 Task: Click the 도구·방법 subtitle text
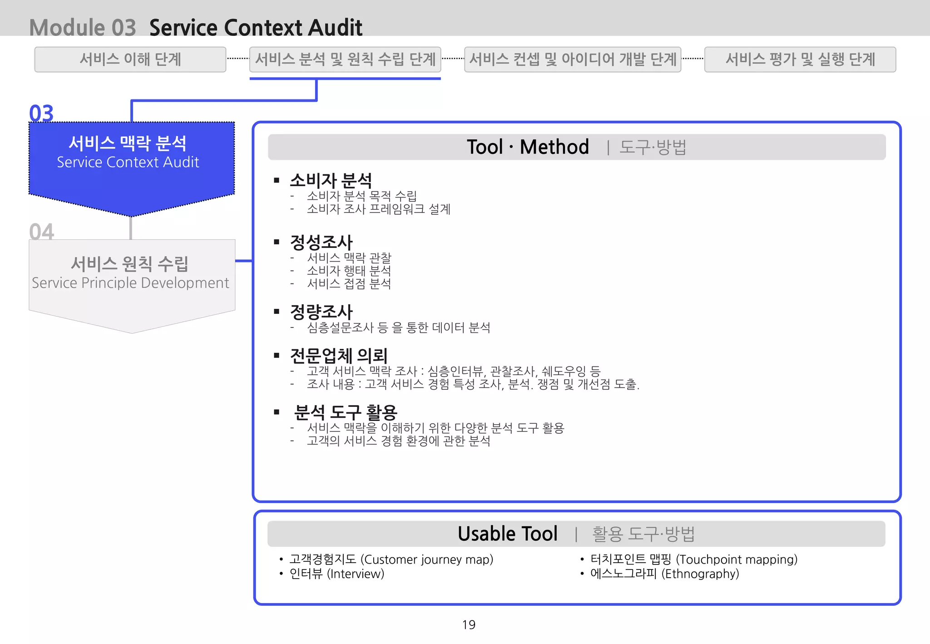click(653, 147)
